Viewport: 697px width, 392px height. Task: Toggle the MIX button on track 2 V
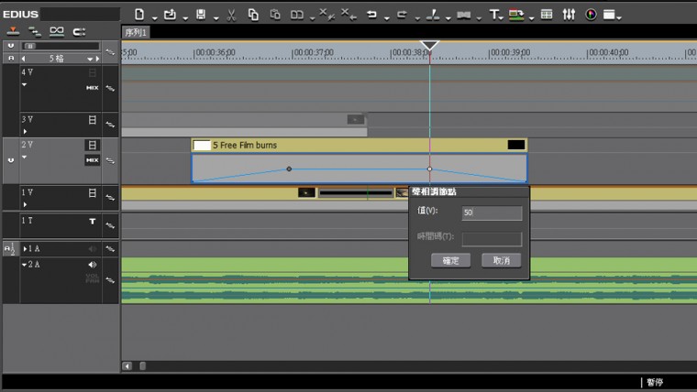(92, 160)
